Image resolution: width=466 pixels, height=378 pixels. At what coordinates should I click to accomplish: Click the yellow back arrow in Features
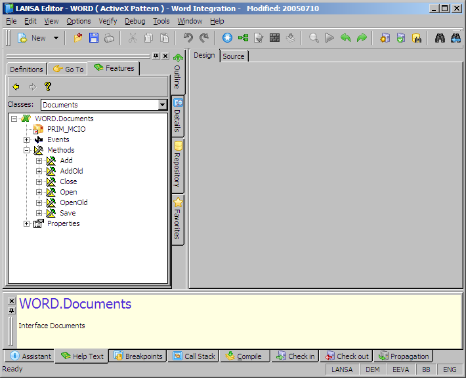(x=16, y=86)
